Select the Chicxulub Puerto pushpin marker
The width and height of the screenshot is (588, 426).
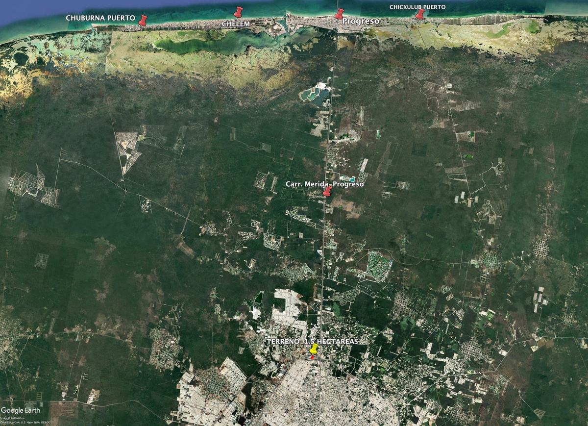click(419, 14)
